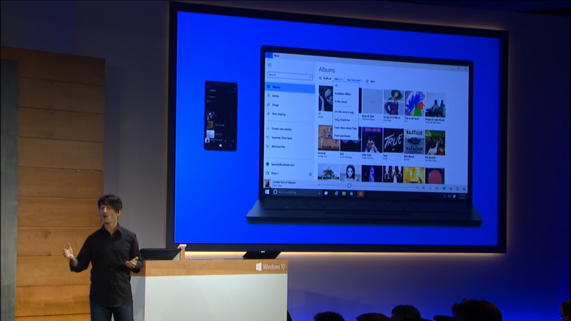Select Albums in the sidebar

pyautogui.click(x=290, y=87)
